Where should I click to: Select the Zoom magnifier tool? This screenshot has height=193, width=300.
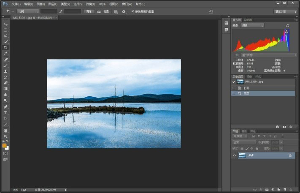click(6, 136)
